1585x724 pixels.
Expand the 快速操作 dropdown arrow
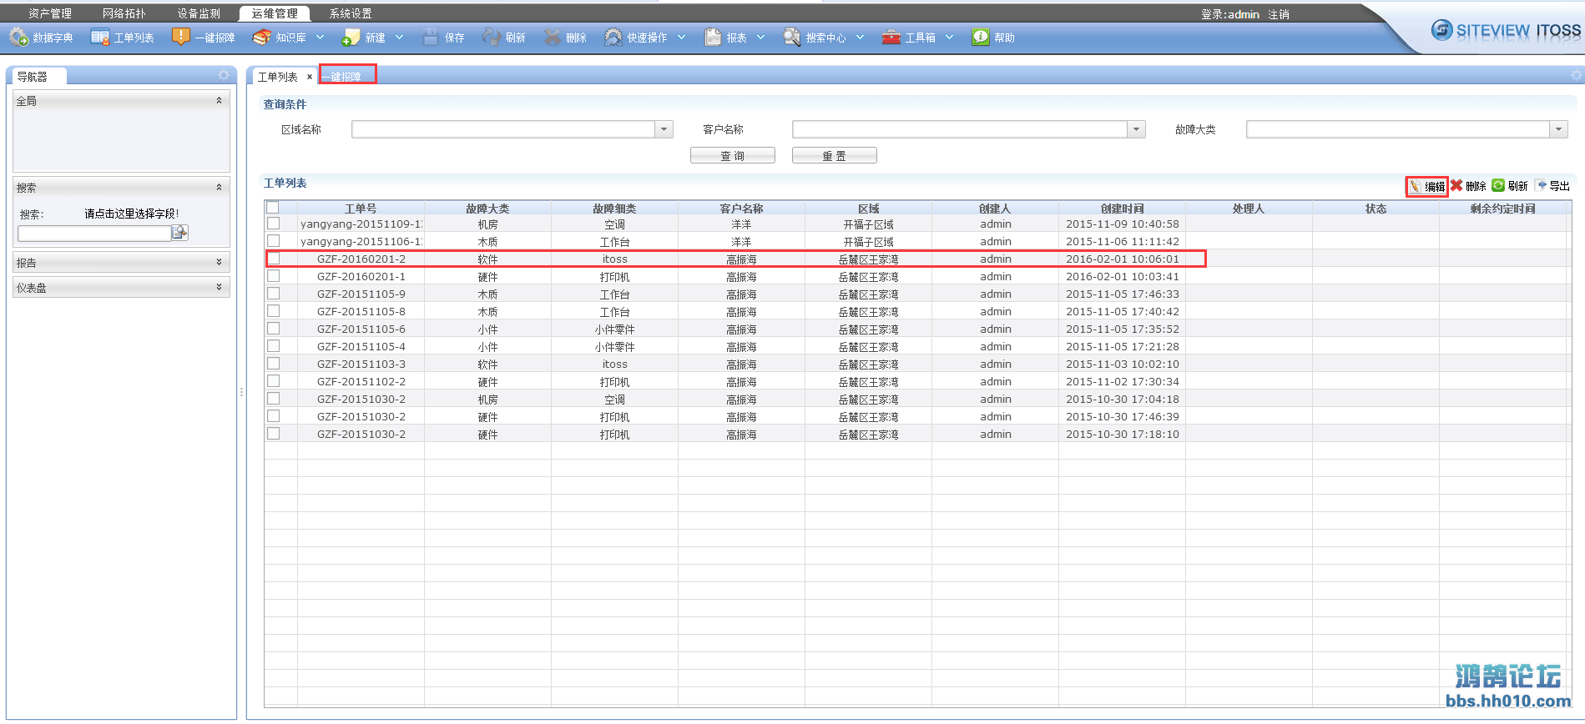click(681, 38)
